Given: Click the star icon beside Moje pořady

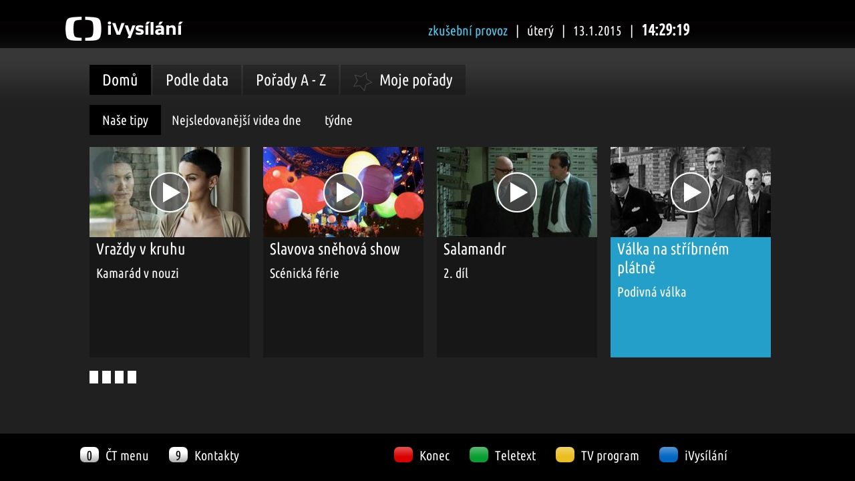Looking at the screenshot, I should pyautogui.click(x=362, y=81).
